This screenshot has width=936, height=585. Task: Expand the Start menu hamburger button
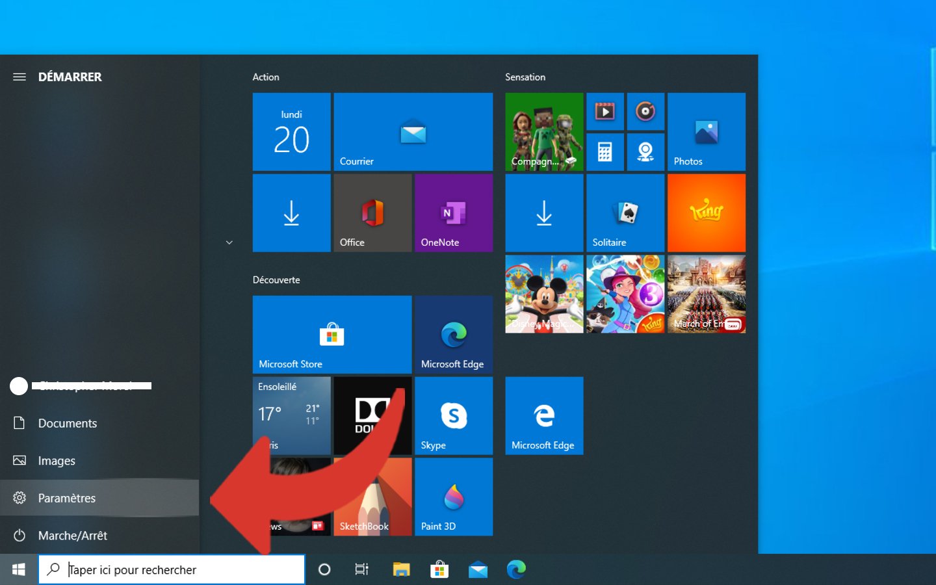pyautogui.click(x=19, y=77)
